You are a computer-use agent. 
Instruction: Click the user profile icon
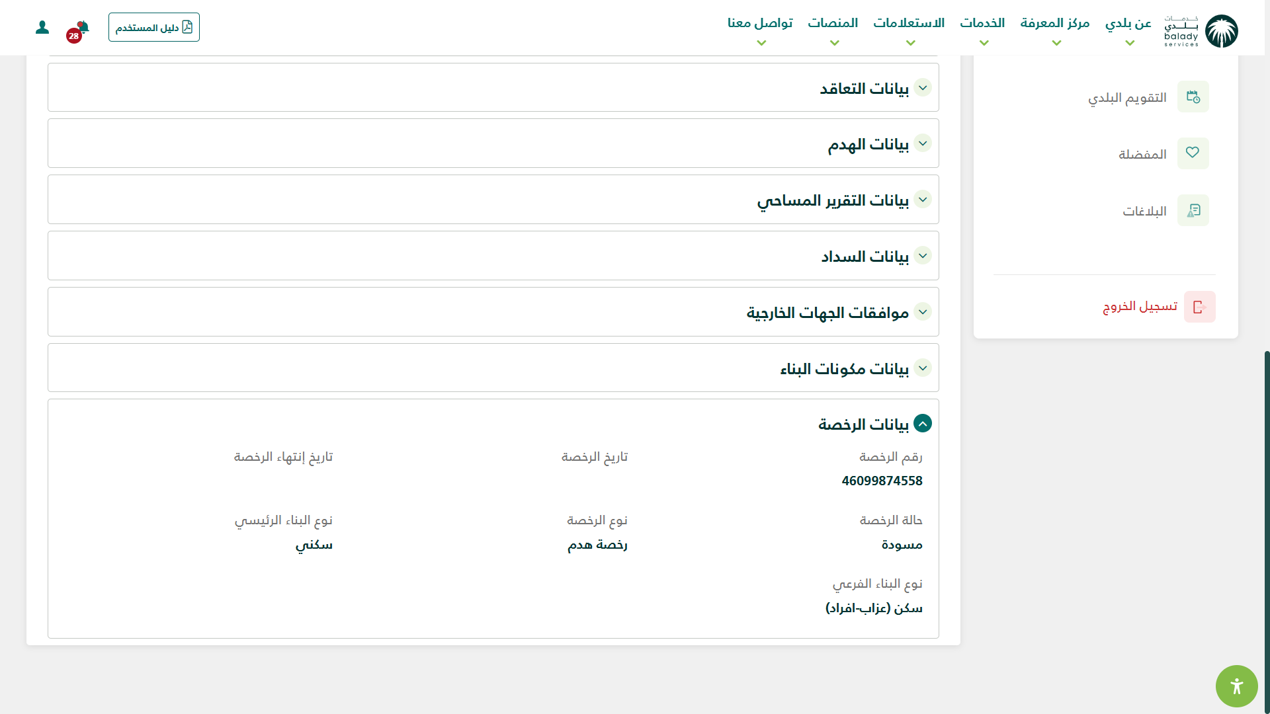pyautogui.click(x=42, y=27)
